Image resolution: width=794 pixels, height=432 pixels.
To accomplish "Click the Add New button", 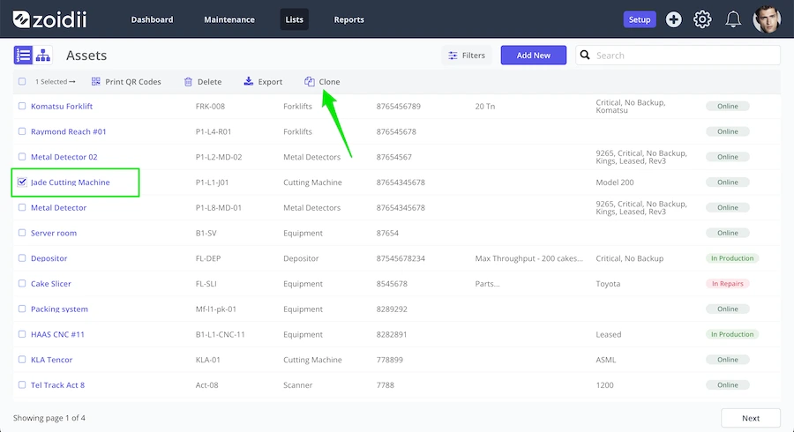I will coord(533,56).
